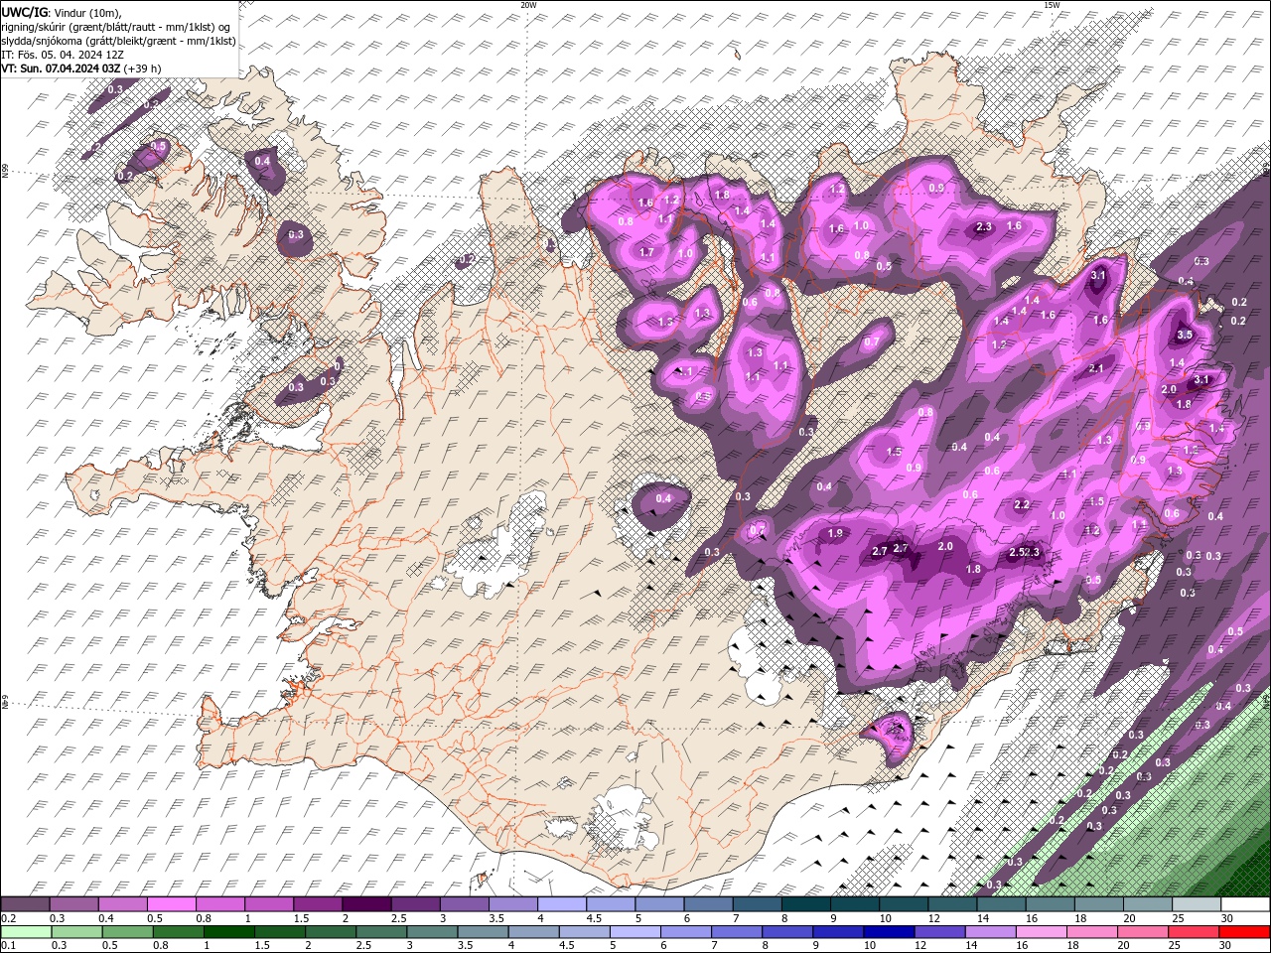This screenshot has height=953, width=1271.
Task: Click the 0.4 label in upper legend row
Action: click(107, 918)
